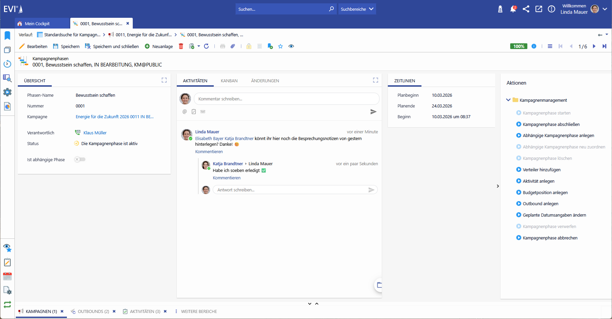Open the user profile dropdown arrow
The width and height of the screenshot is (612, 319).
pyautogui.click(x=605, y=9)
